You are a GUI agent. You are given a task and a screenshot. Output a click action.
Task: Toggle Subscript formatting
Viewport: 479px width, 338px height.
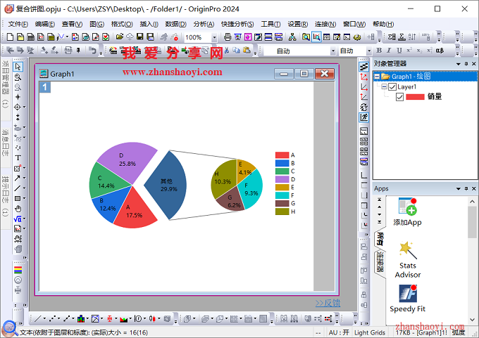point(419,51)
